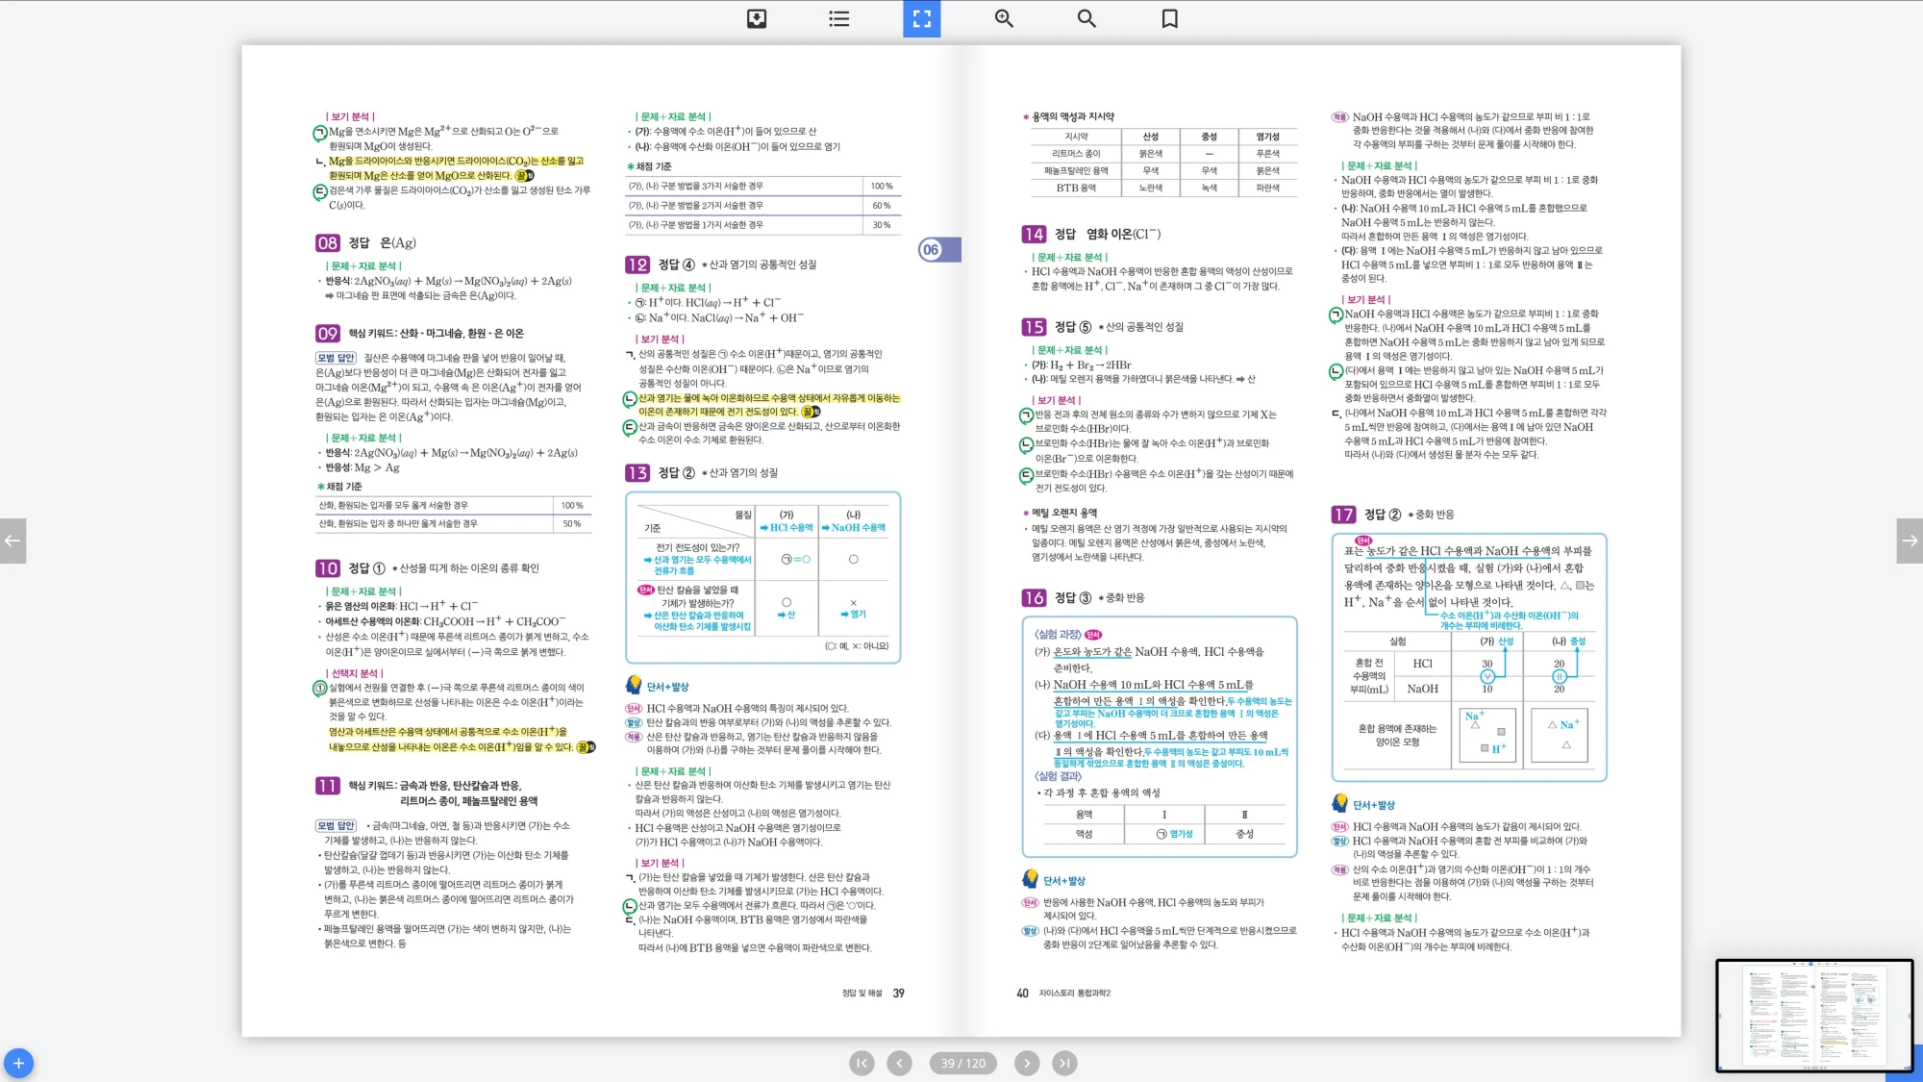Toggle the highlighted fullscreen button
This screenshot has height=1082, width=1923.
[921, 18]
